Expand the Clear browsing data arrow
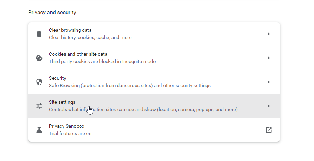The width and height of the screenshot is (314, 161). (269, 34)
